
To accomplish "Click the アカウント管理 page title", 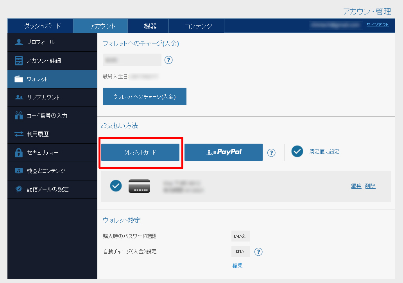I will point(367,11).
